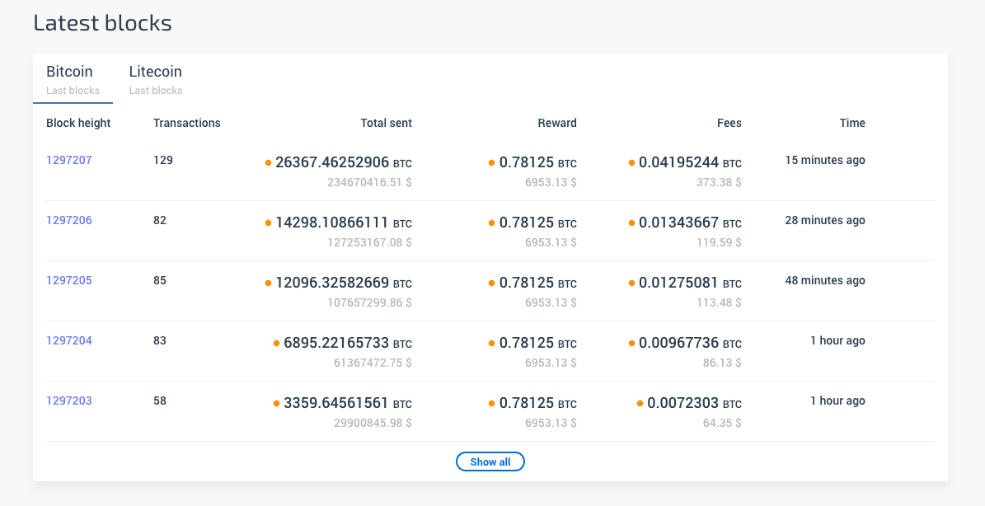The width and height of the screenshot is (985, 506).
Task: Select the transaction count 83
Action: pos(160,341)
